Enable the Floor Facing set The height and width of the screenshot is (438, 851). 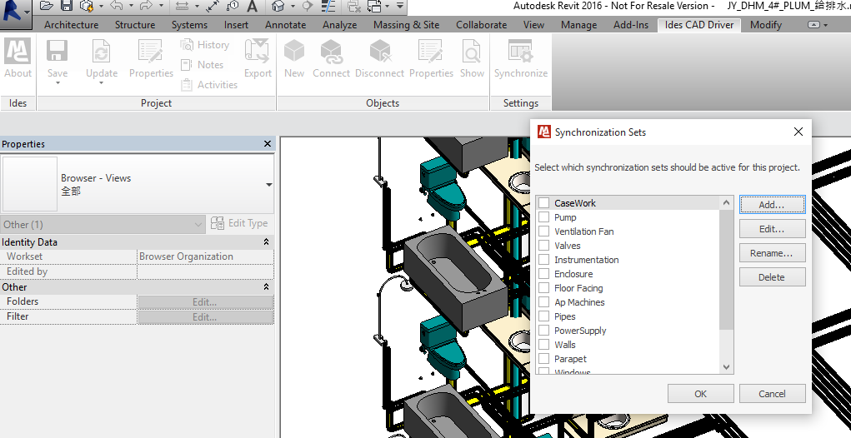[x=543, y=288]
